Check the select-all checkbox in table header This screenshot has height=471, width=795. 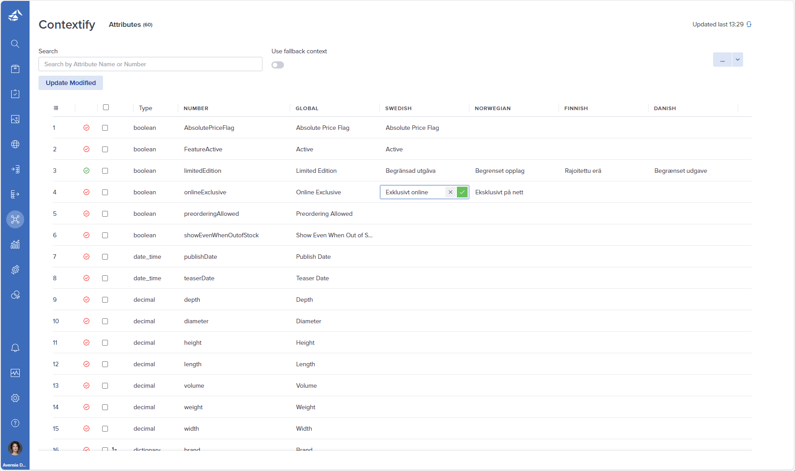click(x=106, y=107)
